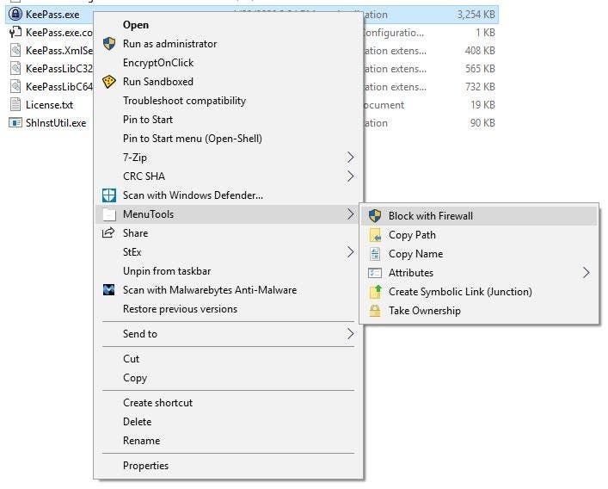Expand the Send to submenu arrow
This screenshot has height=489, width=608.
pos(350,334)
